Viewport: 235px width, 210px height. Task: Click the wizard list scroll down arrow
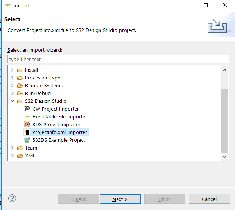coord(225,156)
